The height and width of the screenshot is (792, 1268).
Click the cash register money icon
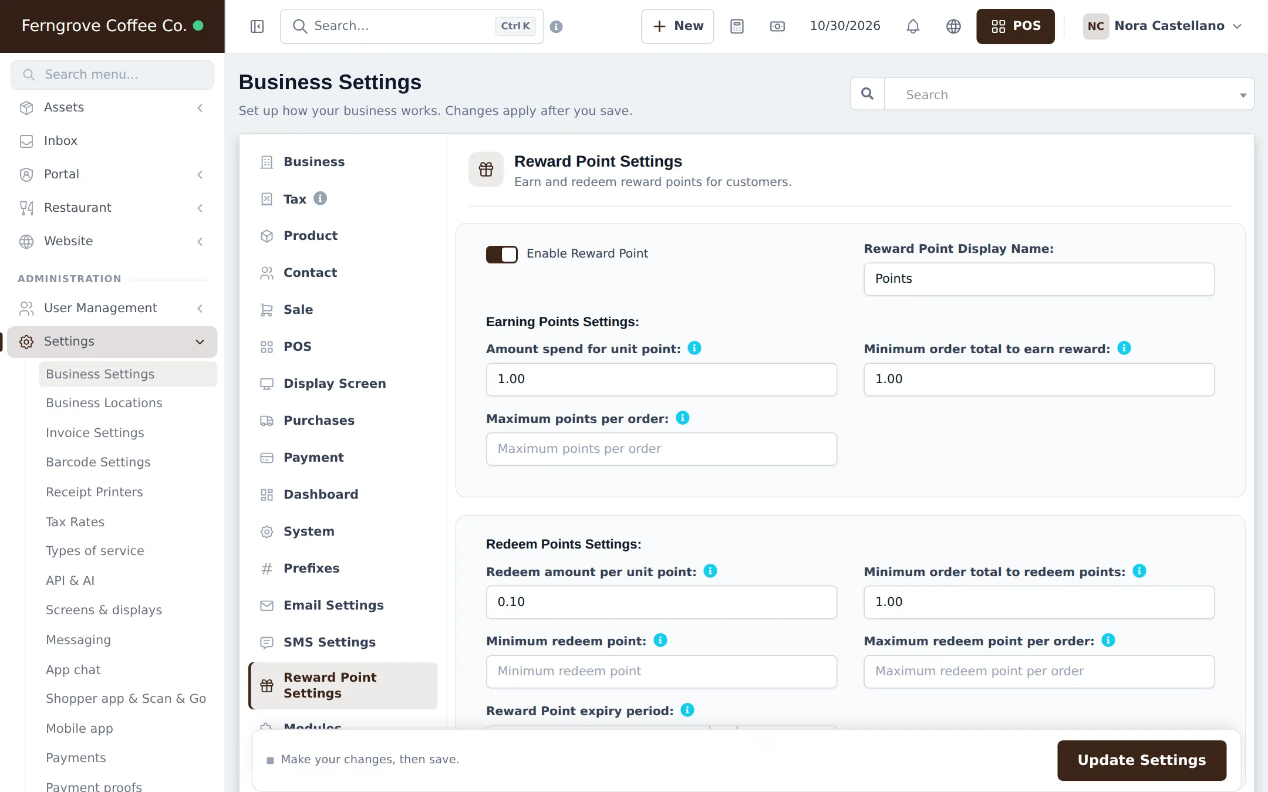tap(777, 26)
